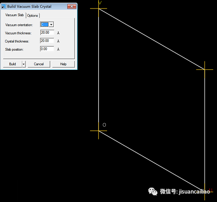Focus the Slab position field

(x=47, y=49)
